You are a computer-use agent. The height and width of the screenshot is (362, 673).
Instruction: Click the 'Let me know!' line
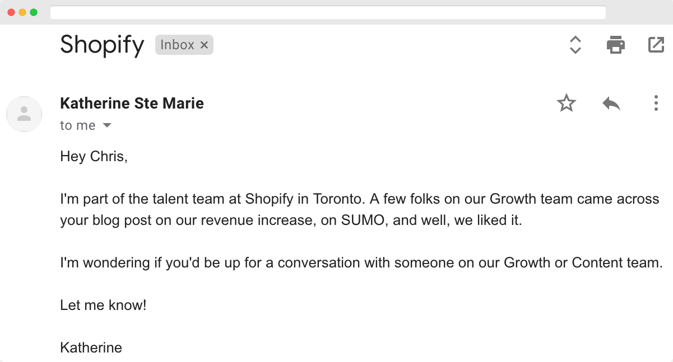coord(103,305)
